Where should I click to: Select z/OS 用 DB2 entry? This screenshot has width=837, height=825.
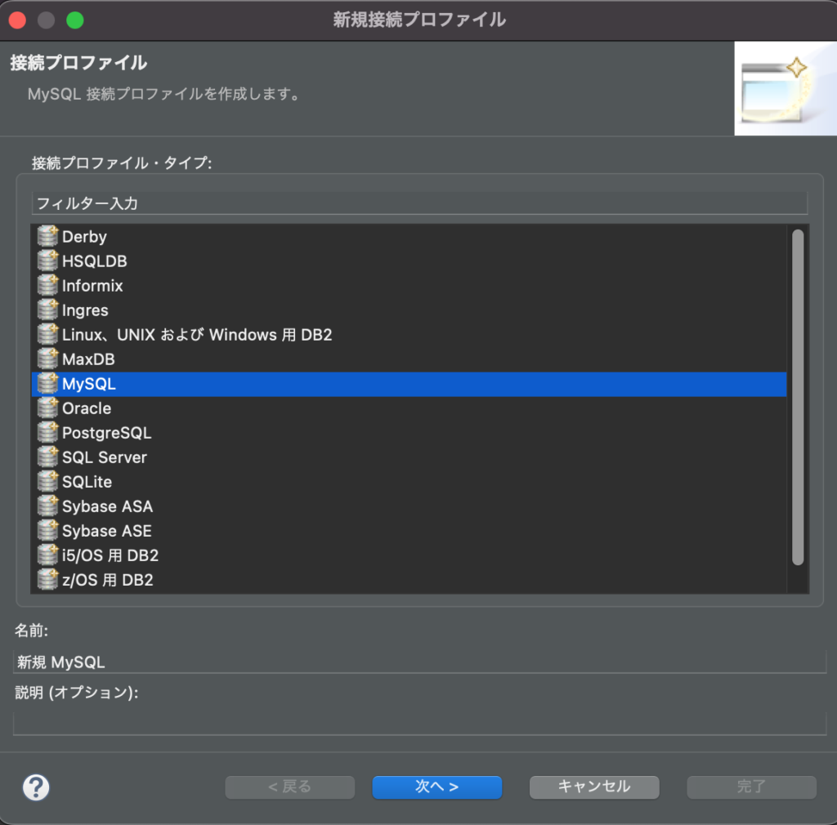pos(409,580)
